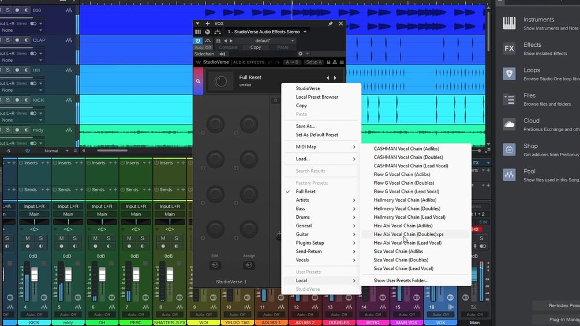Open automation icon on 808 track
The image size is (580, 326).
(x=69, y=10)
